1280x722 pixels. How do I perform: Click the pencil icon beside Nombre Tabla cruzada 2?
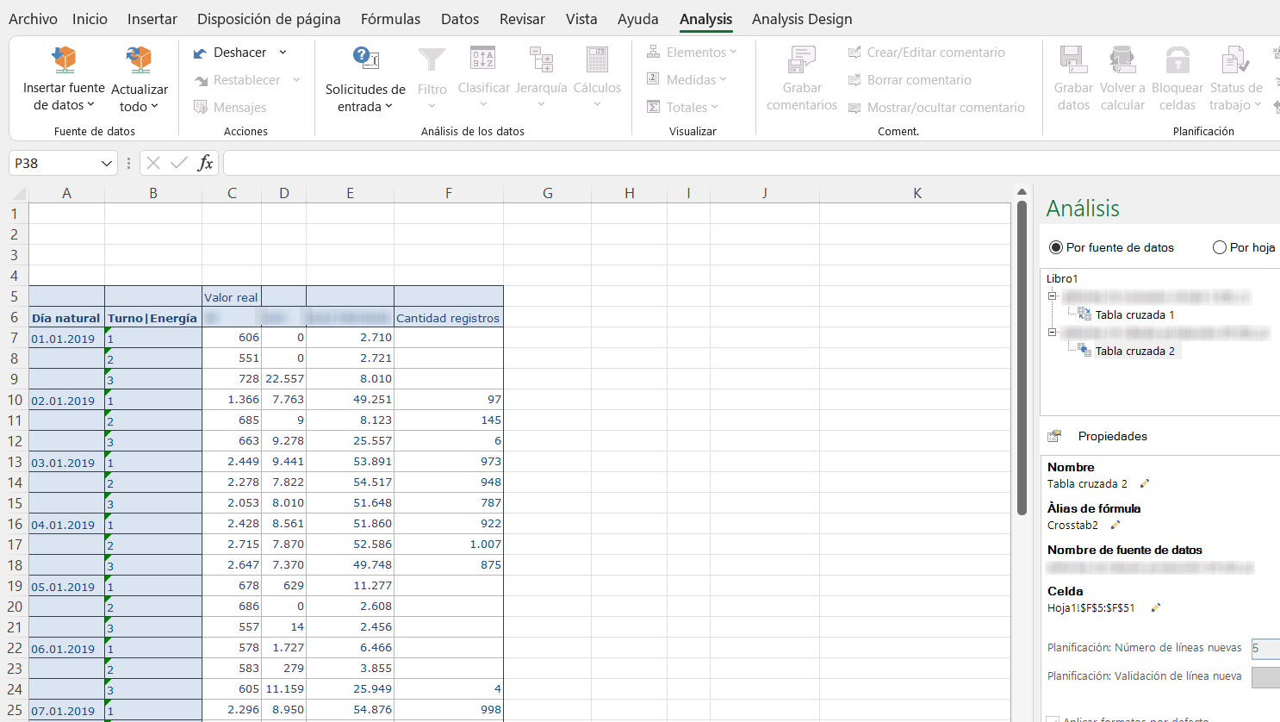(x=1145, y=484)
